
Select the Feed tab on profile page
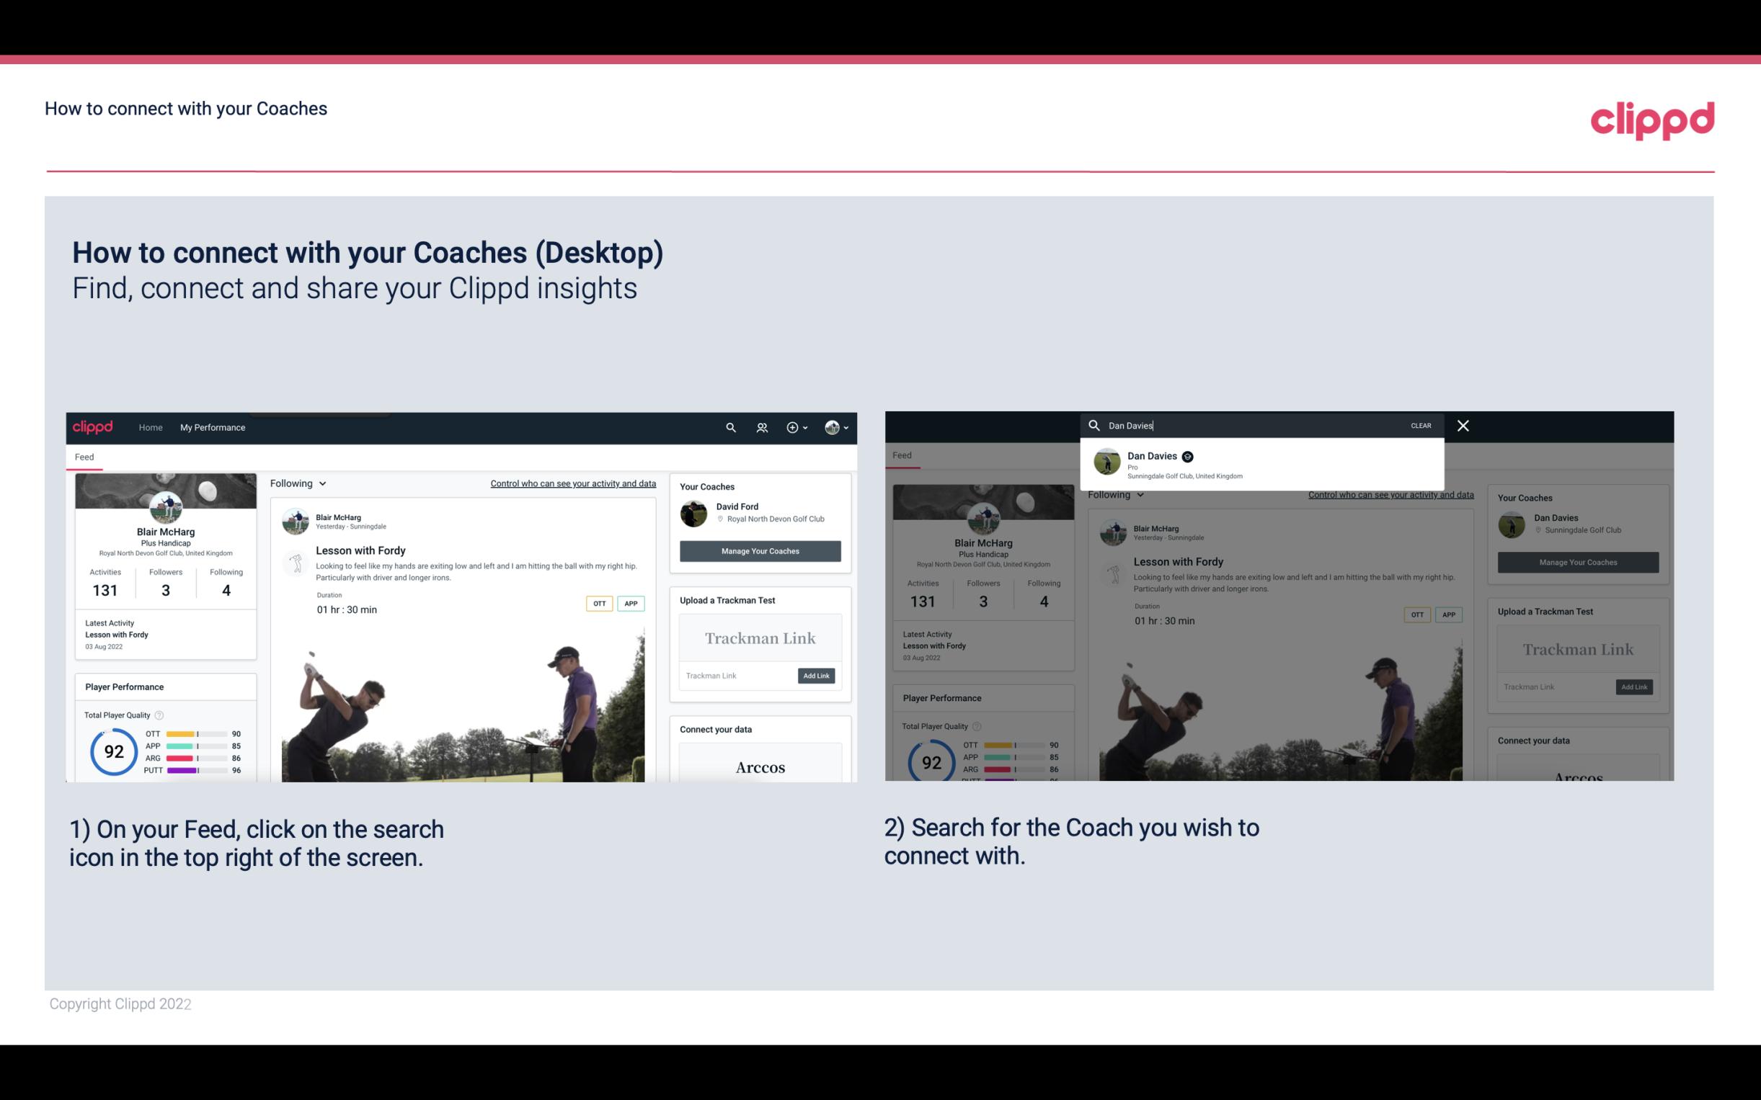pos(85,456)
